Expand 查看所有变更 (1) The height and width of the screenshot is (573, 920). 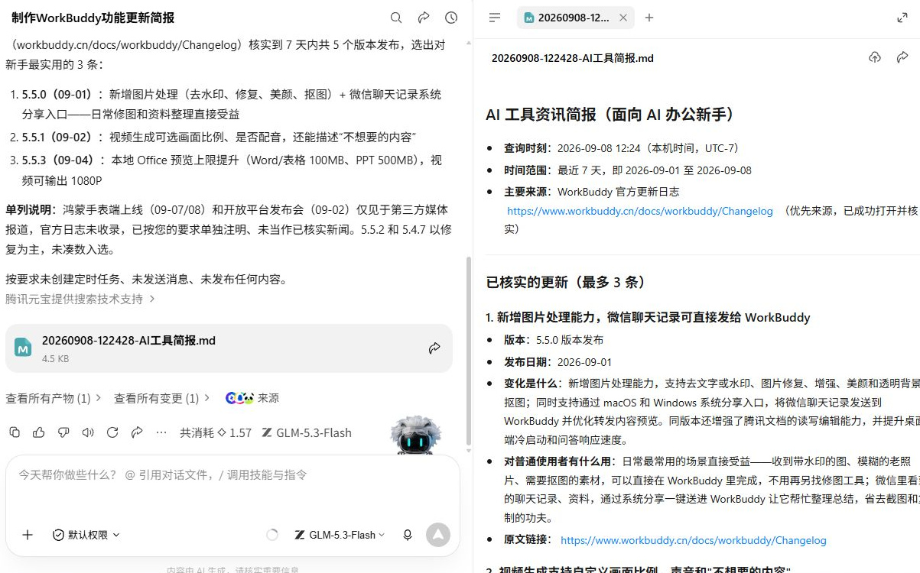point(162,398)
